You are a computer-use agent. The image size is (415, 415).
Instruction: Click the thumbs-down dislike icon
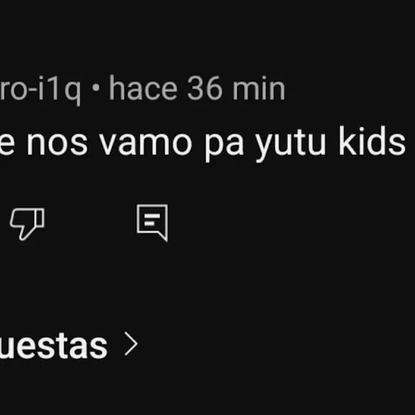tap(27, 224)
